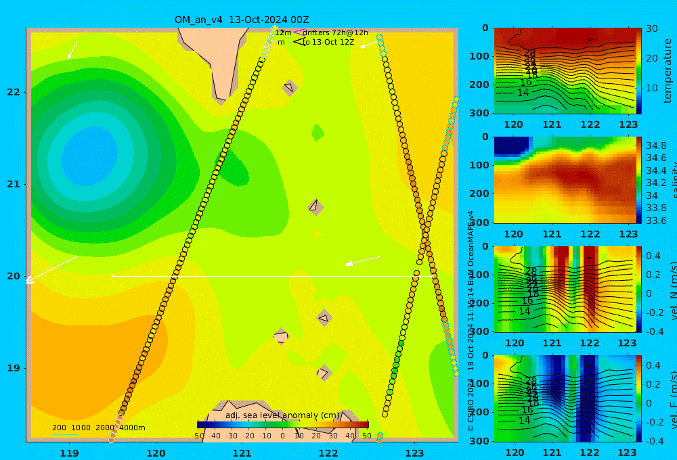Viewport: 677px width, 460px height.
Task: Click the 'to 13 Oct 12Z' legend text
Action: 328,43
